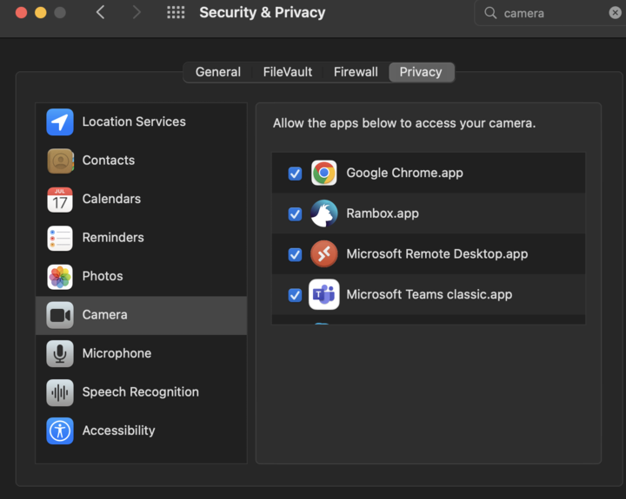Go forward with the right chevron
The image size is (626, 499).
(x=137, y=12)
